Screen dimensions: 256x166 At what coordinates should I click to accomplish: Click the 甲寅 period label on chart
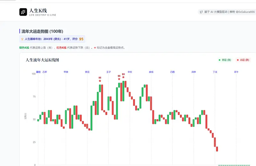tap(66, 72)
